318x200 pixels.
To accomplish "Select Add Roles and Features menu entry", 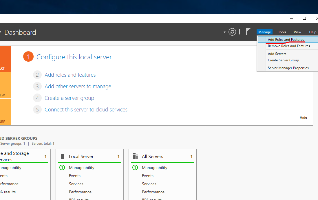I will (288, 40).
